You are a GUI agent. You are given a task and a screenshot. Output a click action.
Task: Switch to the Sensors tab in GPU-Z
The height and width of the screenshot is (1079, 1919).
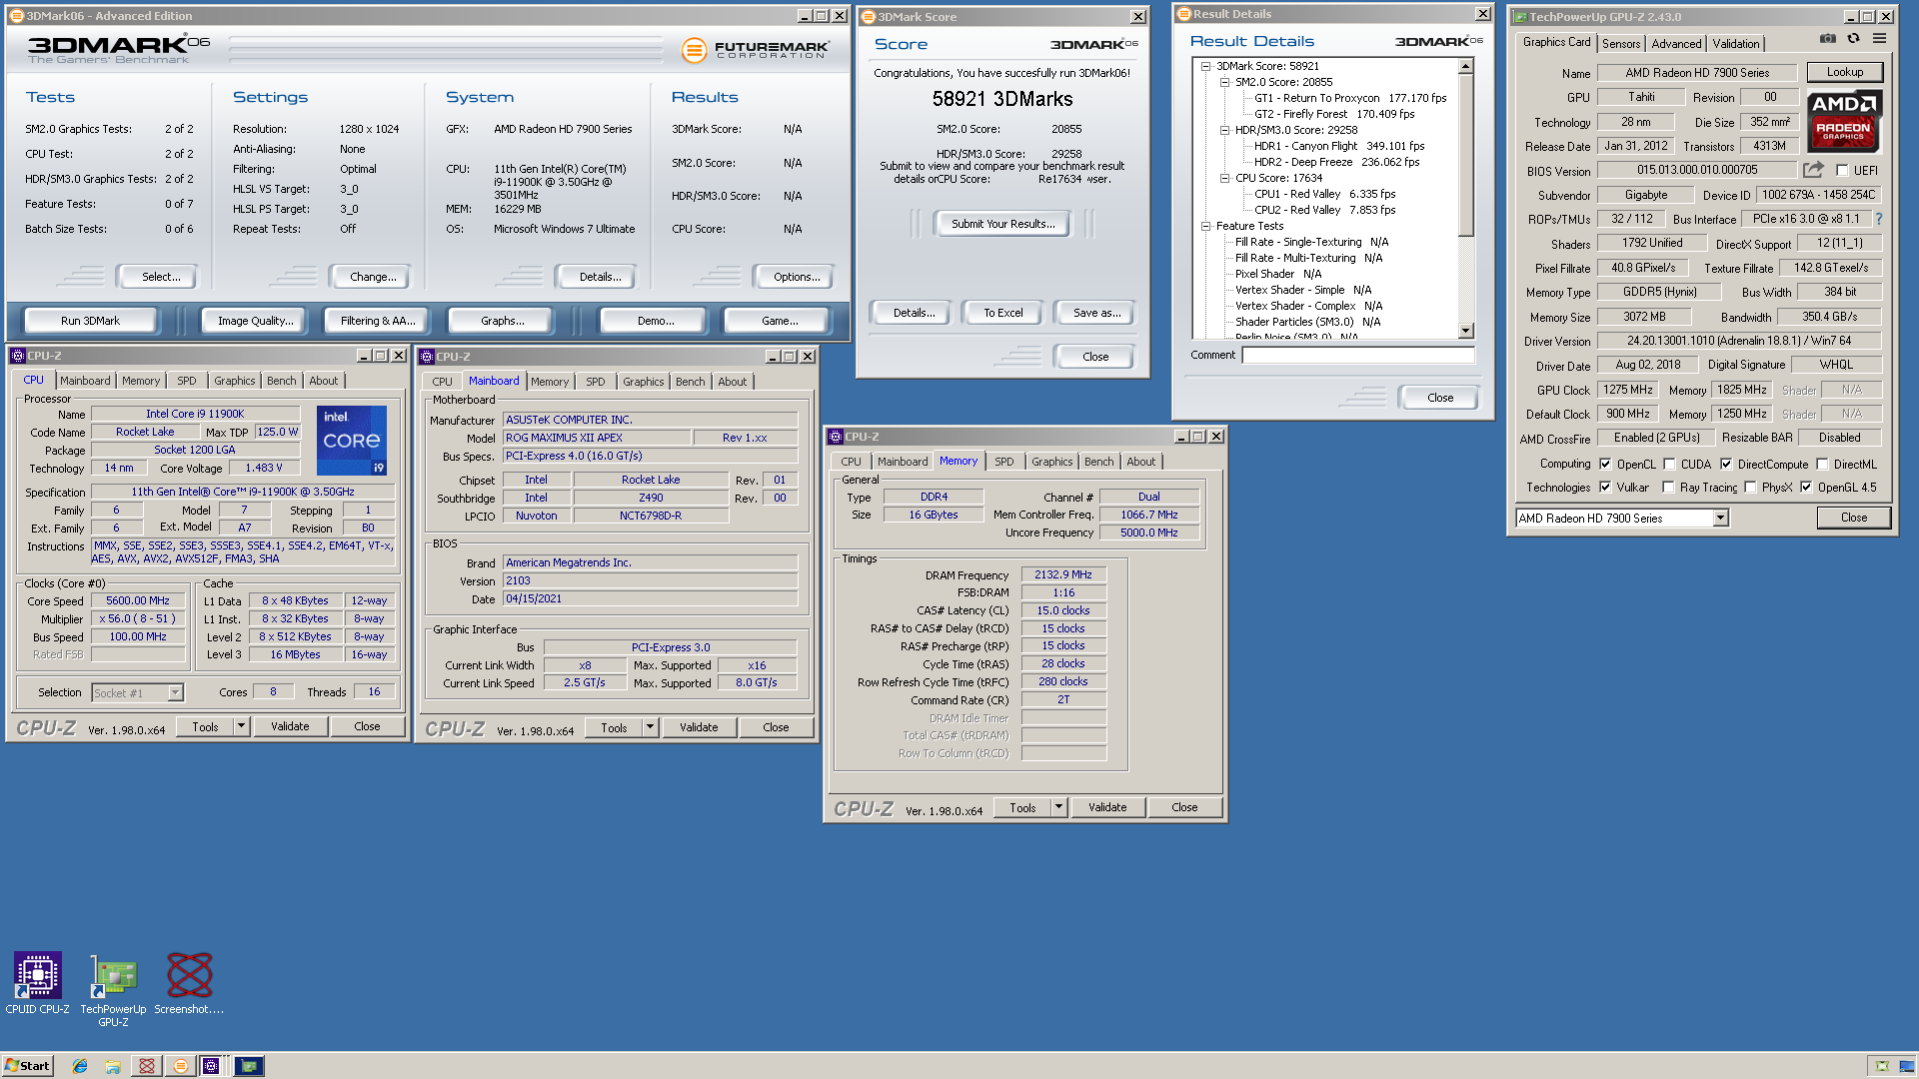[1620, 44]
